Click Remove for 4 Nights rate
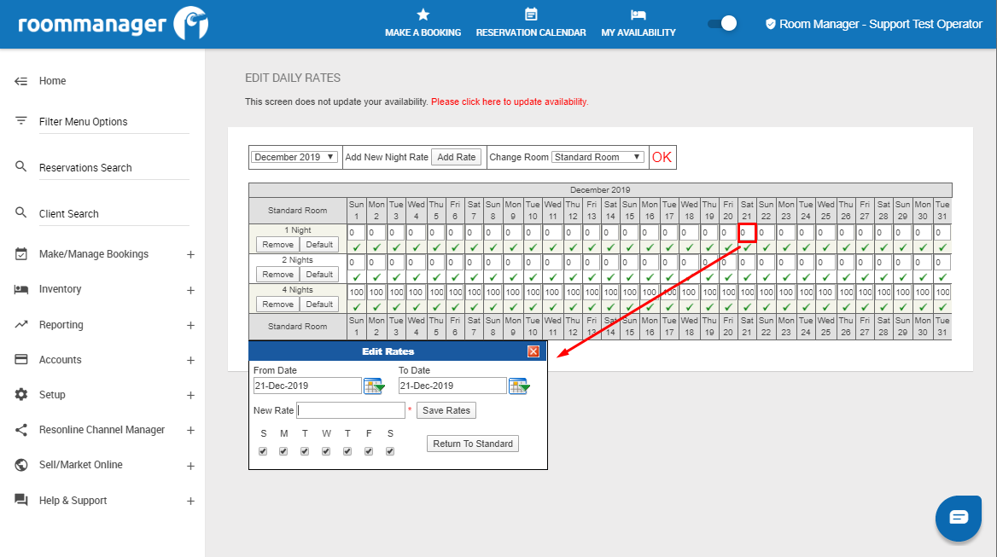997x557 pixels. tap(278, 305)
